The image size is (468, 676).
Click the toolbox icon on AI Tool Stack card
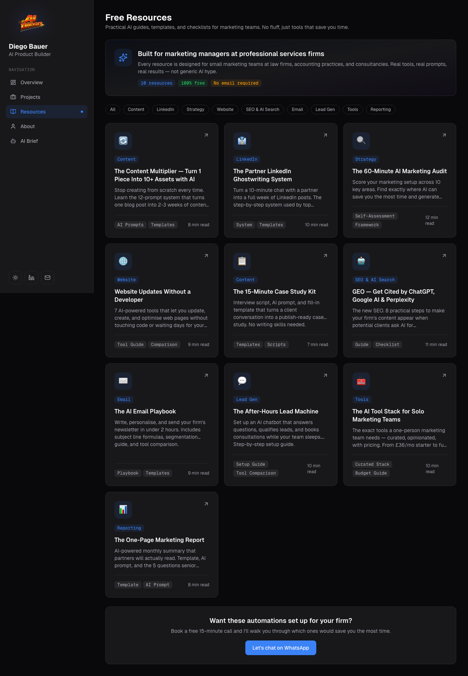point(361,381)
